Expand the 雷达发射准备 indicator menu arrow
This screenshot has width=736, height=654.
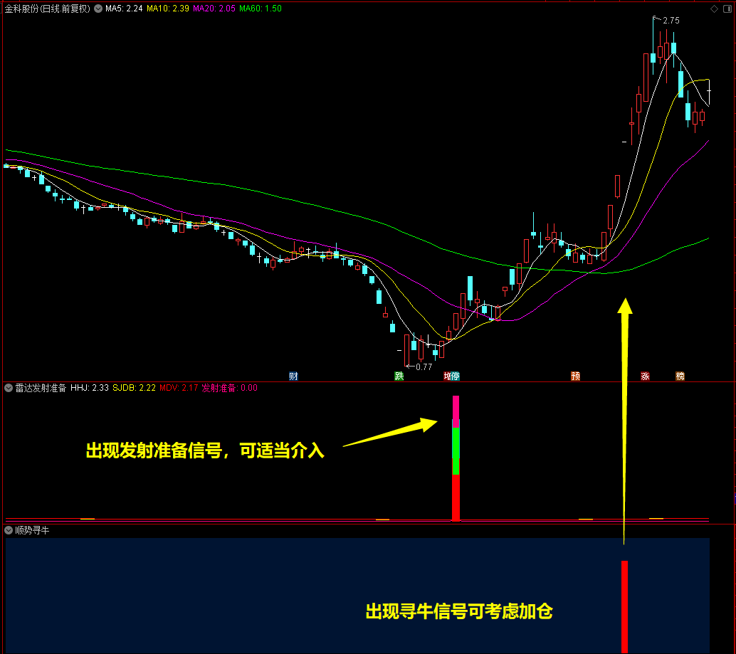tap(9, 388)
